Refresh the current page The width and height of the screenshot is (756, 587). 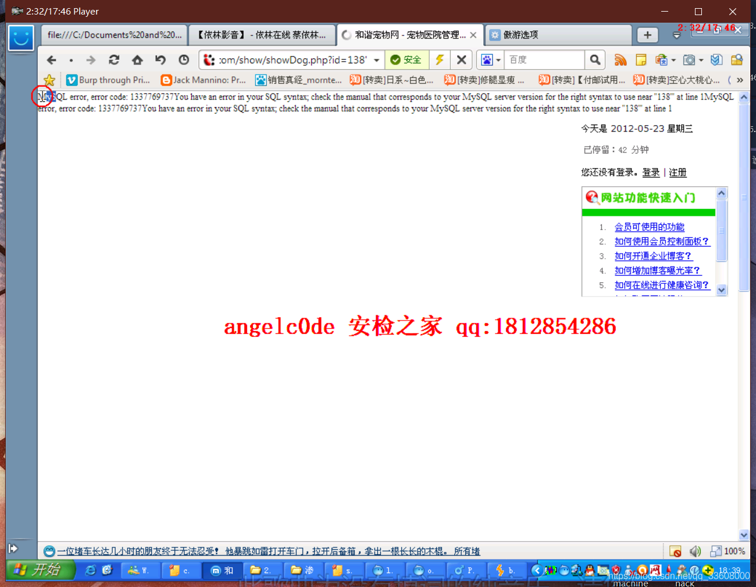114,60
